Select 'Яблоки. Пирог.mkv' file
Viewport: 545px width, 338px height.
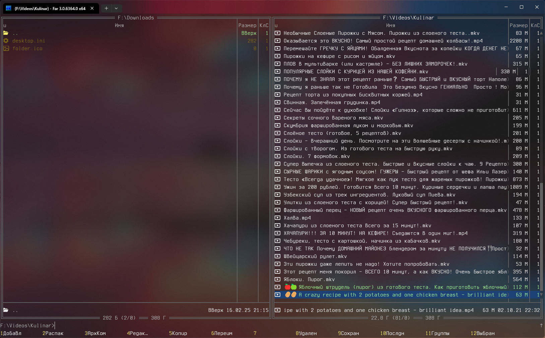309,279
